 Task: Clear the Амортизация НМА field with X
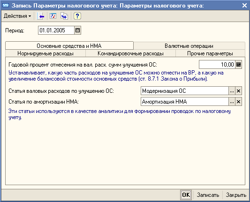tap(239, 102)
